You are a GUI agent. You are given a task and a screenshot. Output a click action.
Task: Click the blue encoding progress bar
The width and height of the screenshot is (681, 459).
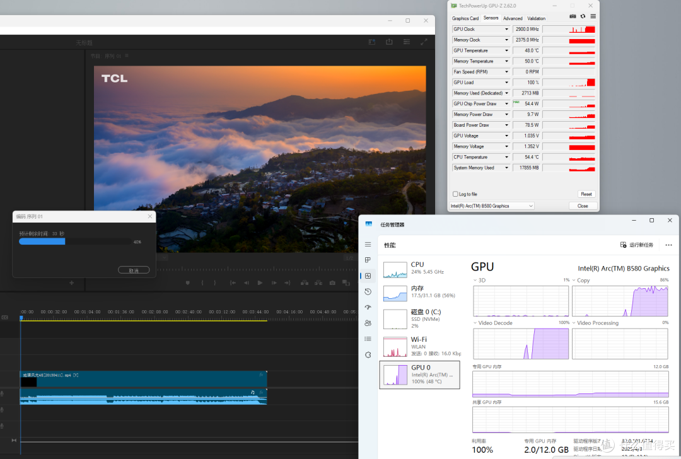(42, 241)
